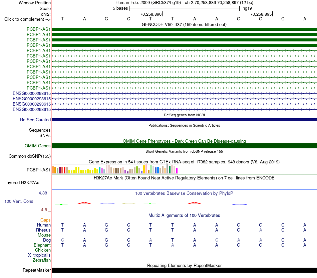Click the 4.88 PhyloP upper limit value
This screenshot has height=278, width=317.
[43, 193]
